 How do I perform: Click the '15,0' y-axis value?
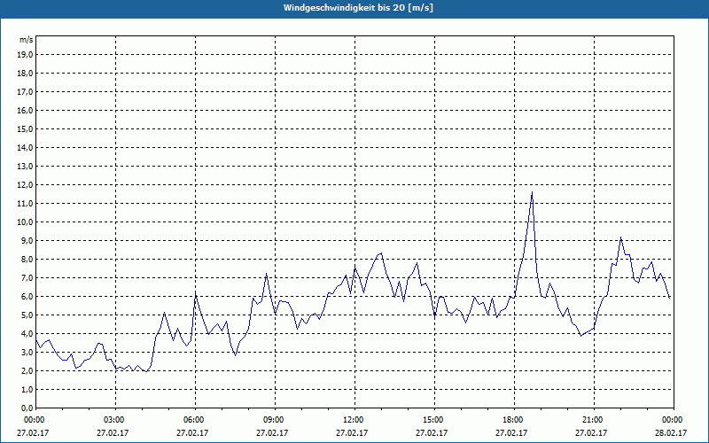[25, 128]
